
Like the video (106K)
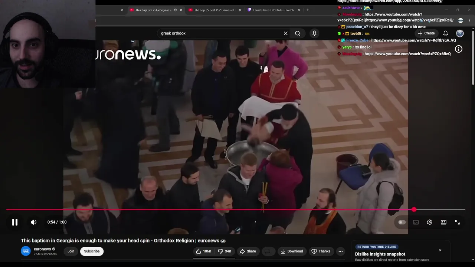coord(203,251)
